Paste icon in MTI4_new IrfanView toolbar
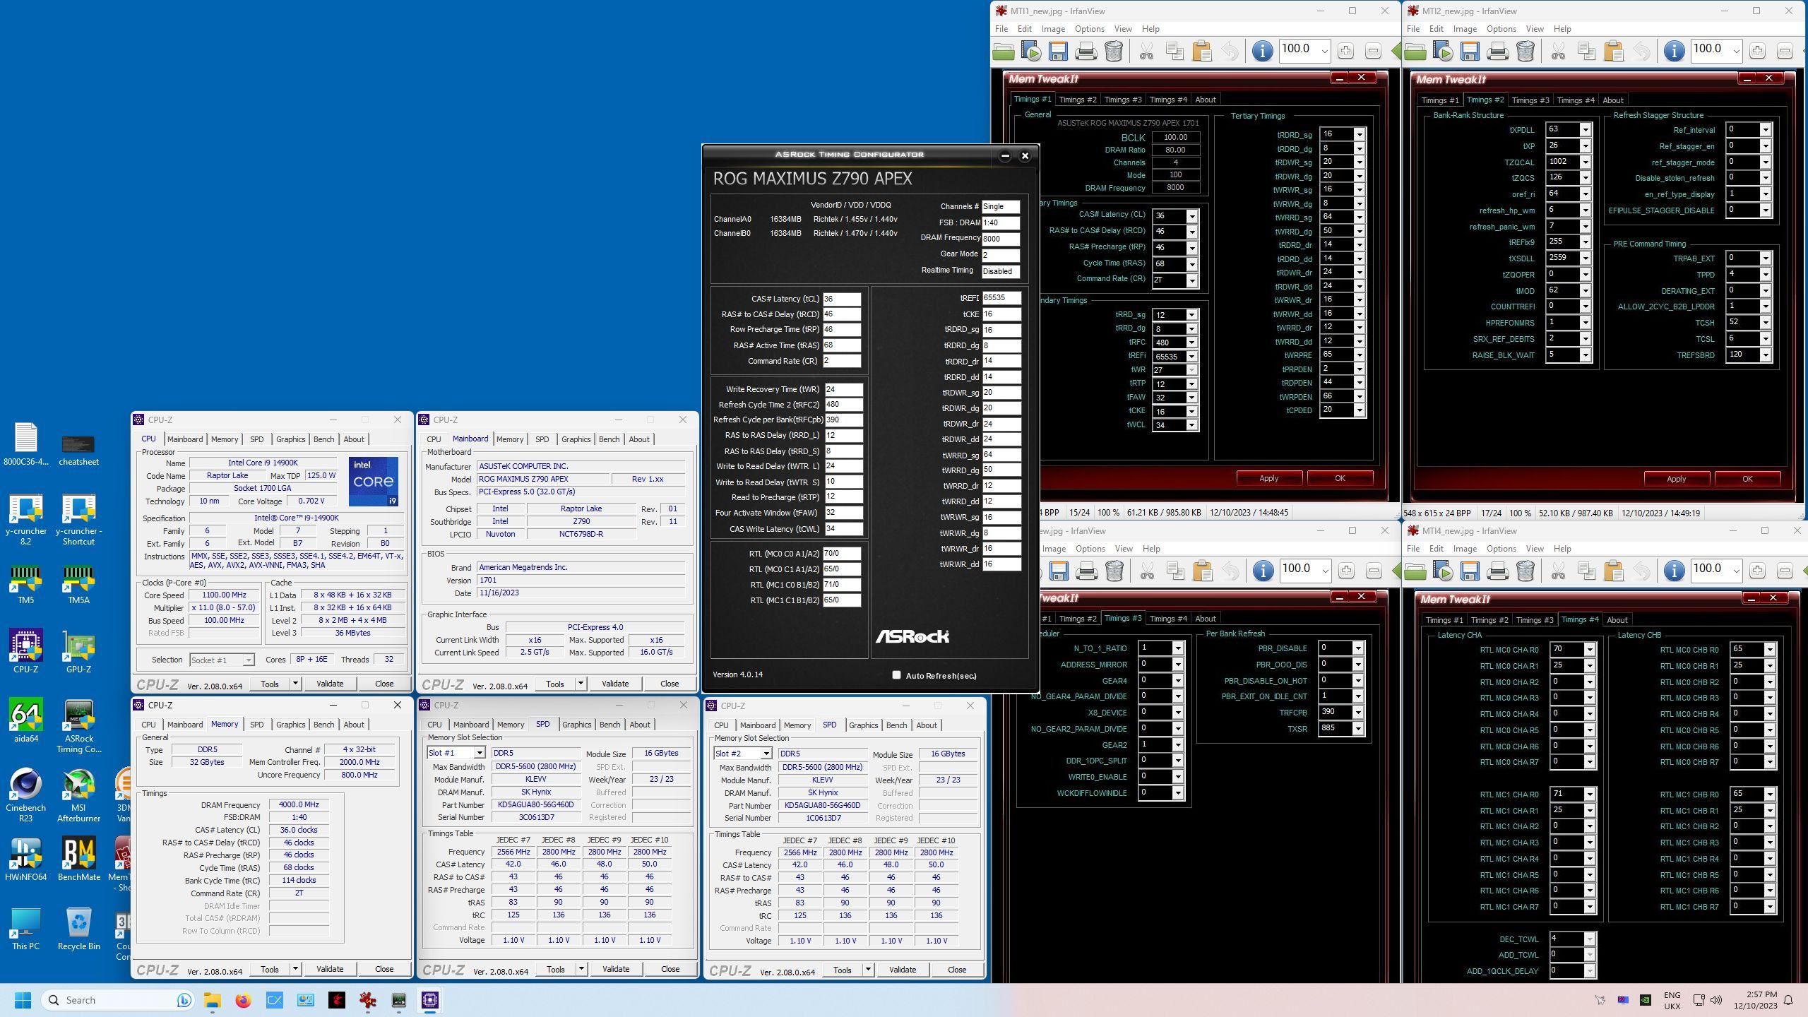Screen dimensions: 1808x1017 pos(1614,571)
